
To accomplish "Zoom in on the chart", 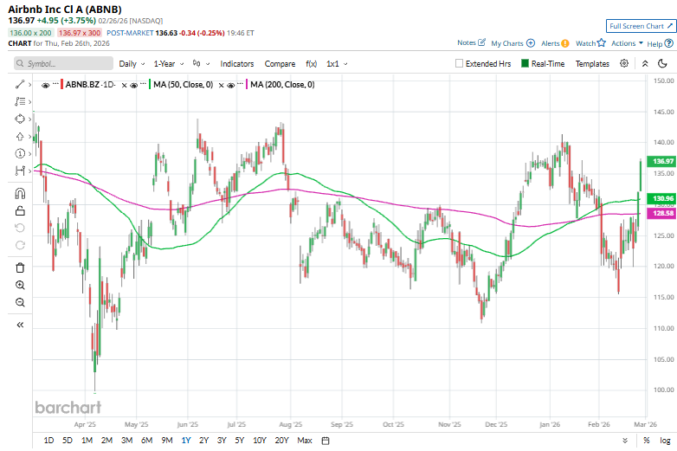I will pos(20,285).
